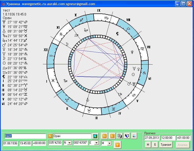Click the document copy icon in toolbar
This screenshot has width=194, height=151.
point(119,136)
